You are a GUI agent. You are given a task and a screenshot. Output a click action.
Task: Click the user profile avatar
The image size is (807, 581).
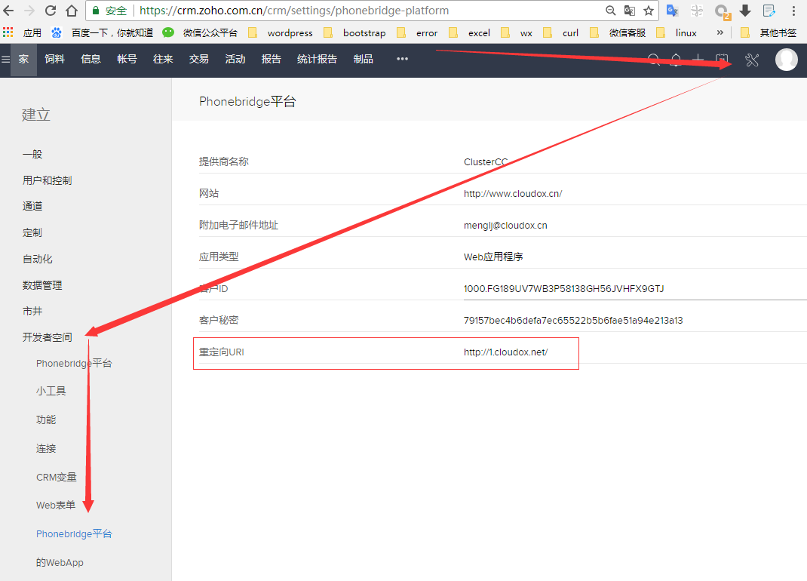pos(786,60)
